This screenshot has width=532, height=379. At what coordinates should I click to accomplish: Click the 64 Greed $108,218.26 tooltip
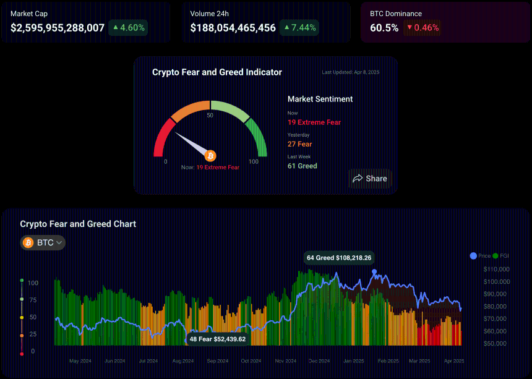pyautogui.click(x=338, y=258)
